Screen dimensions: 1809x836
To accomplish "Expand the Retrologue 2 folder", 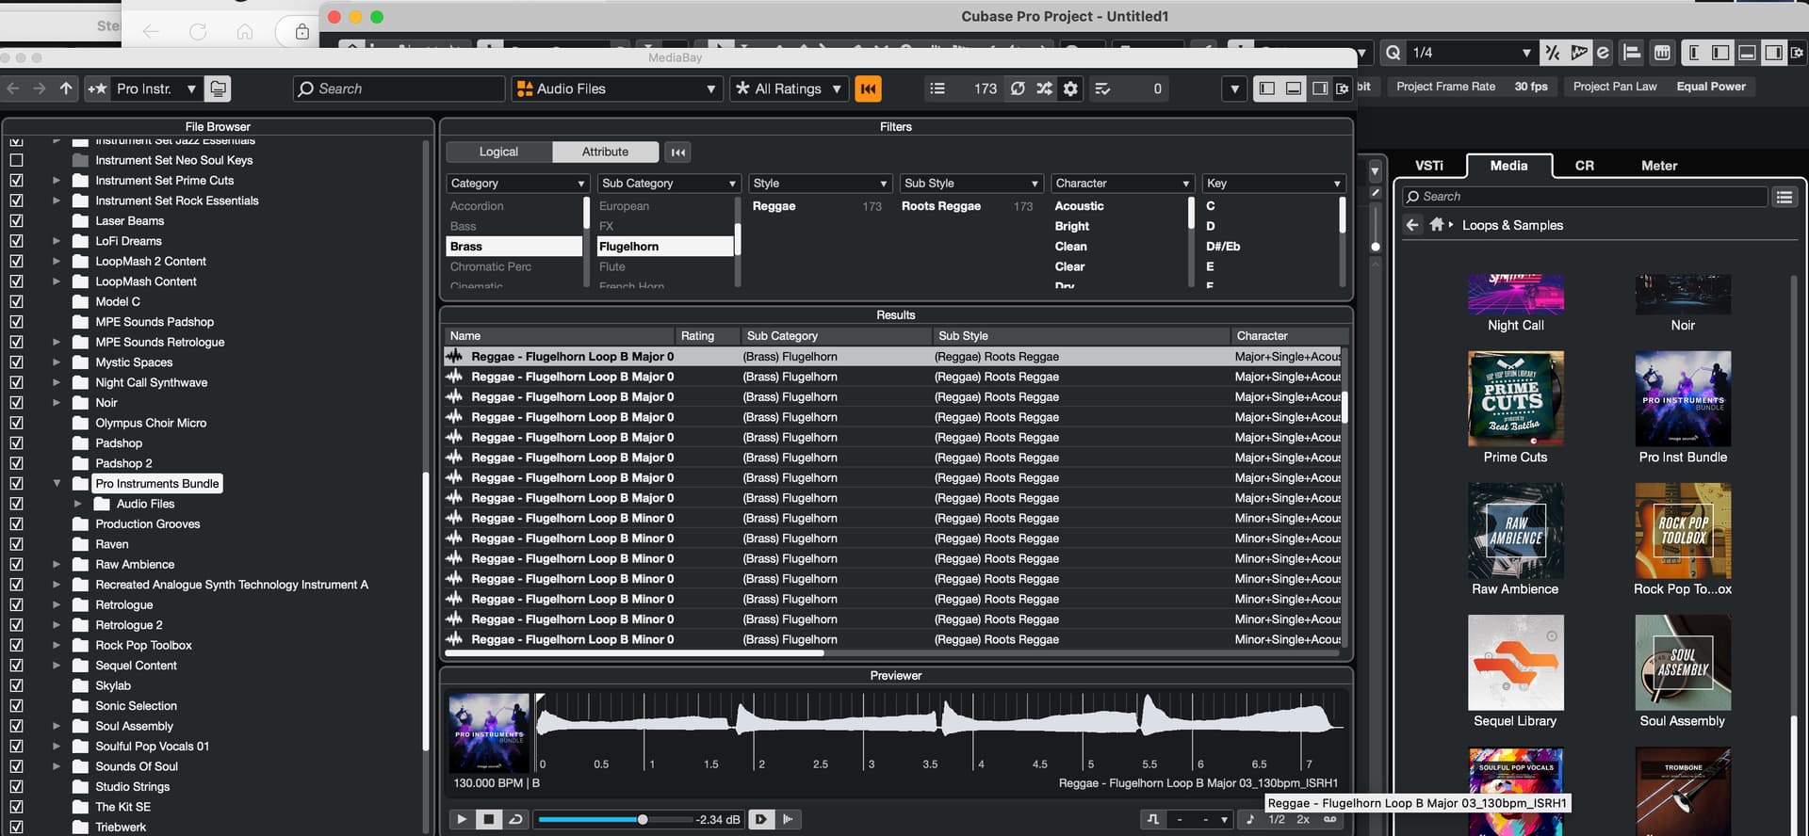I will click(57, 625).
